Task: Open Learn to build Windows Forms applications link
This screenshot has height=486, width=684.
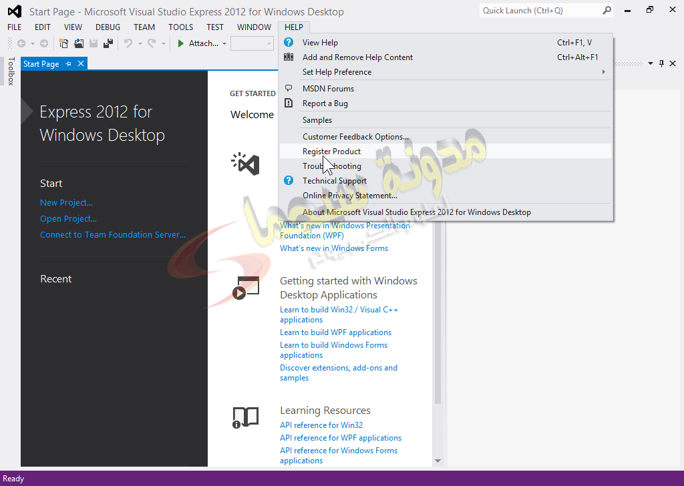Action: (x=334, y=350)
